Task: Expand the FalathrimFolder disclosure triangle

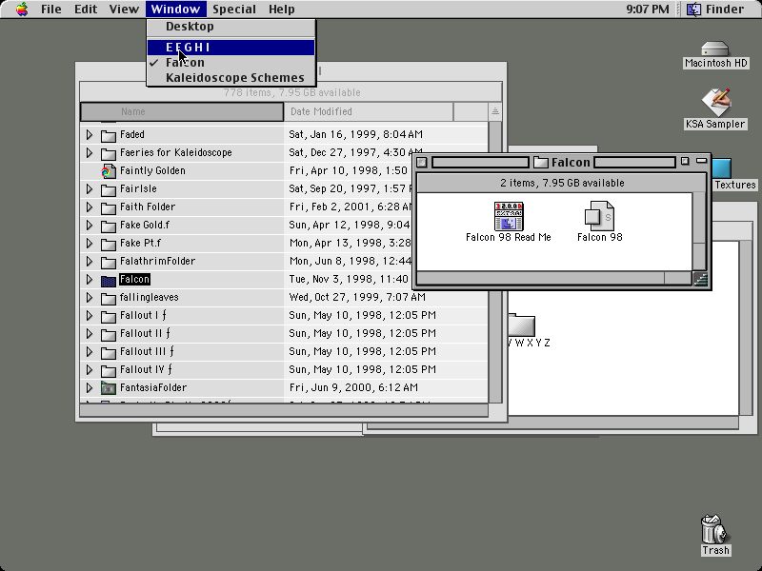Action: click(90, 261)
